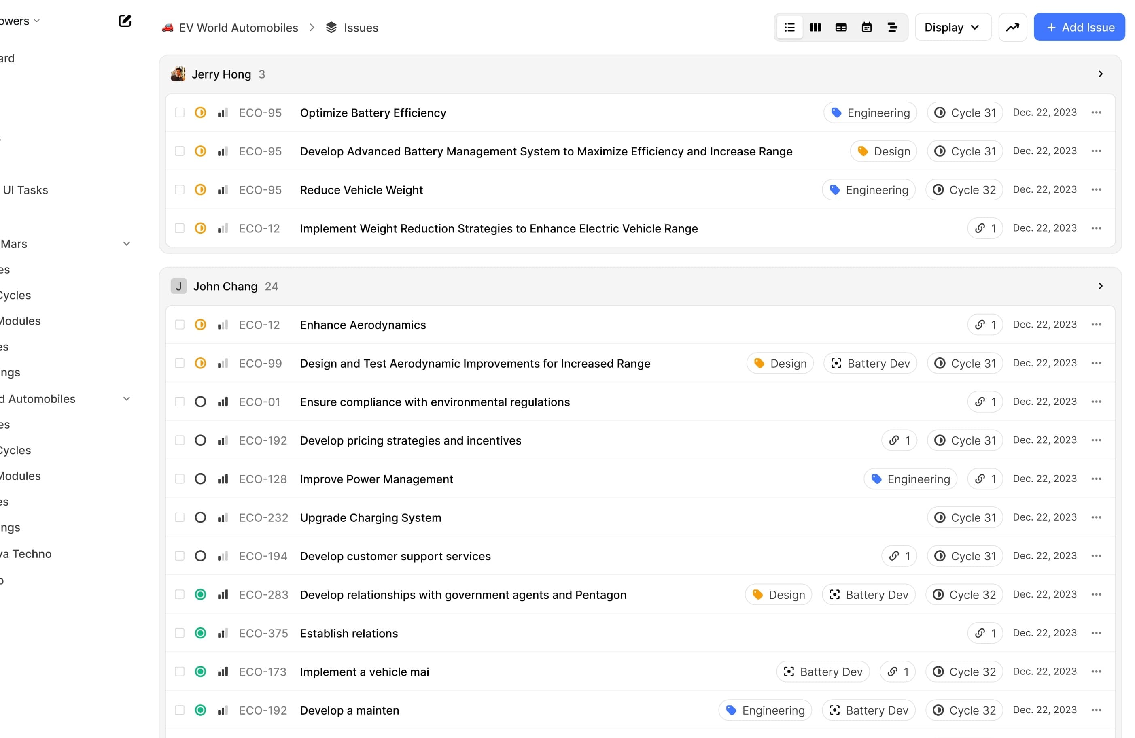Open Issues breadcrumb link
The height and width of the screenshot is (738, 1135).
[361, 28]
